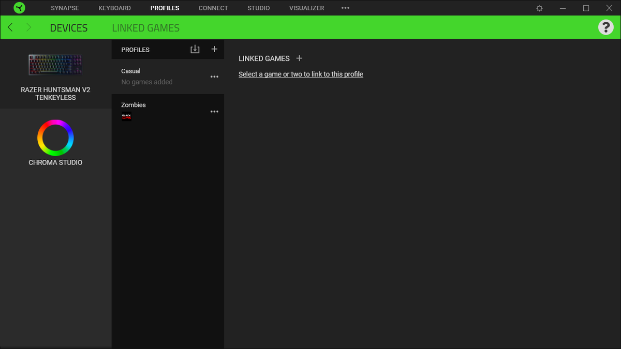Click the Black Ops game icon under Zombies
The image size is (621, 349).
pos(126,116)
